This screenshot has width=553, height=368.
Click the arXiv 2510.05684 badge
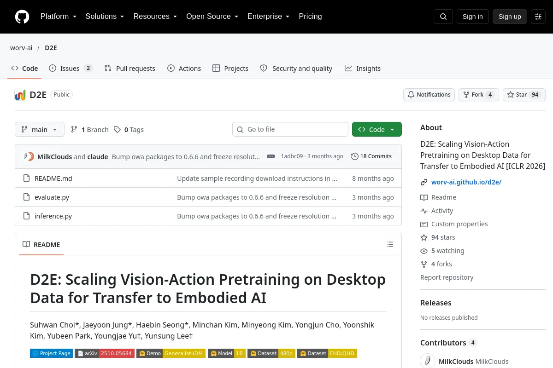pos(105,353)
